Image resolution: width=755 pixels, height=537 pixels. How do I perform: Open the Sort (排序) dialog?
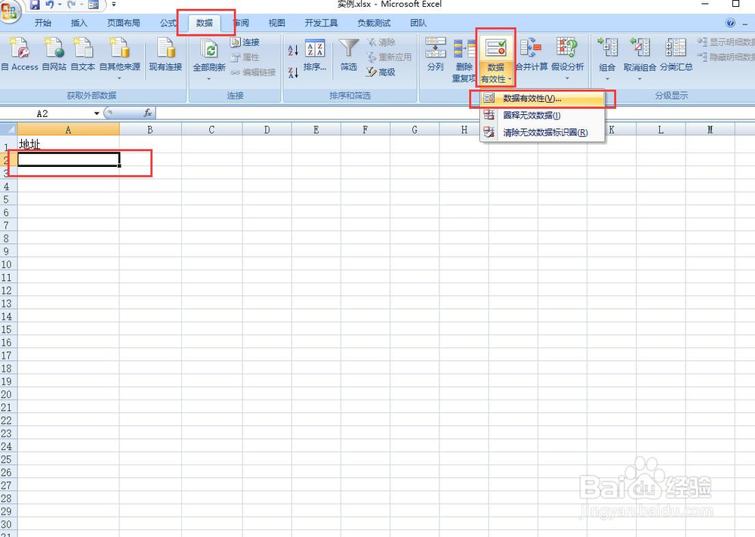(x=315, y=55)
